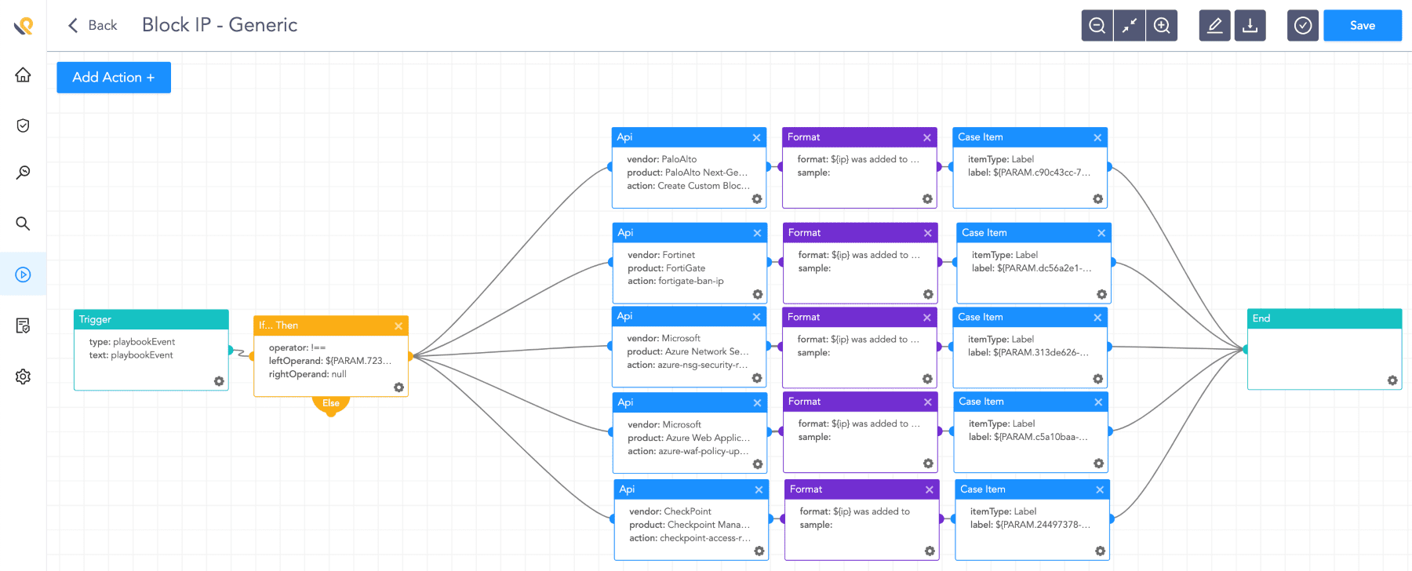Screen dimensions: 1412x571
Task: Click the Add Action + button
Action: 114,78
